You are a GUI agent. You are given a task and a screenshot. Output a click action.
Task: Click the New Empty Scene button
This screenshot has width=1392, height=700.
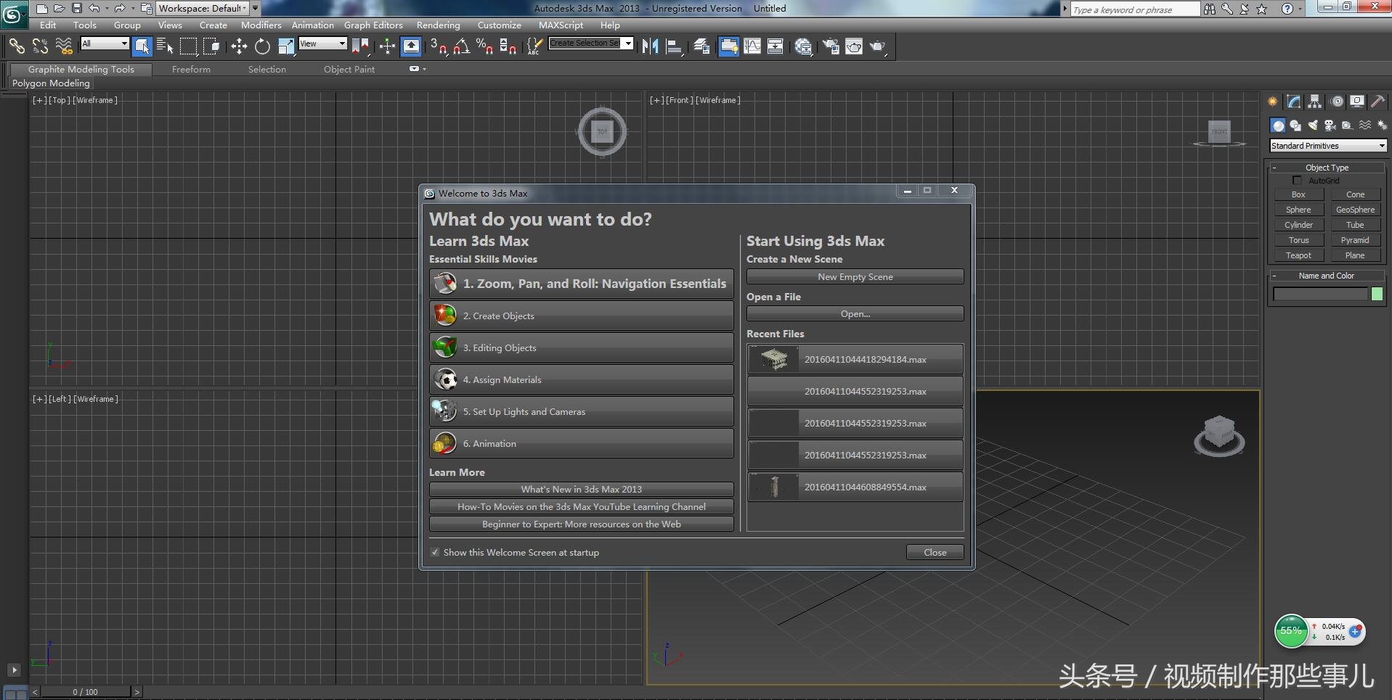tap(855, 277)
